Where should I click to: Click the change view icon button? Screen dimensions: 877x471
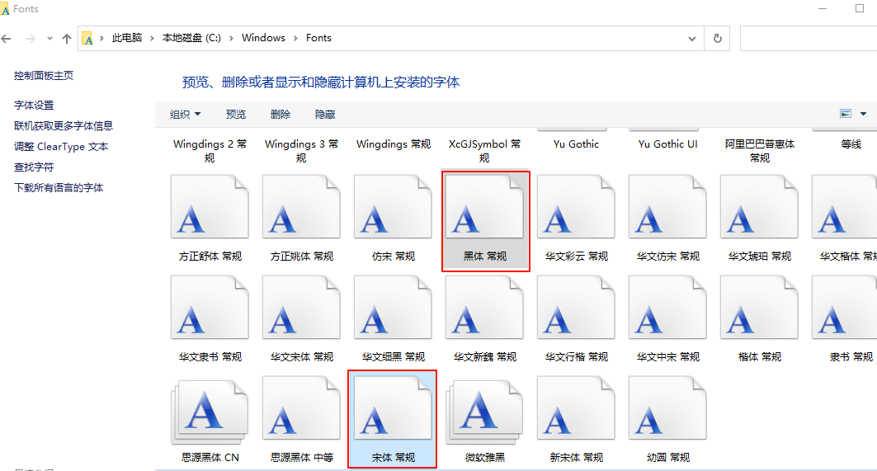846,114
